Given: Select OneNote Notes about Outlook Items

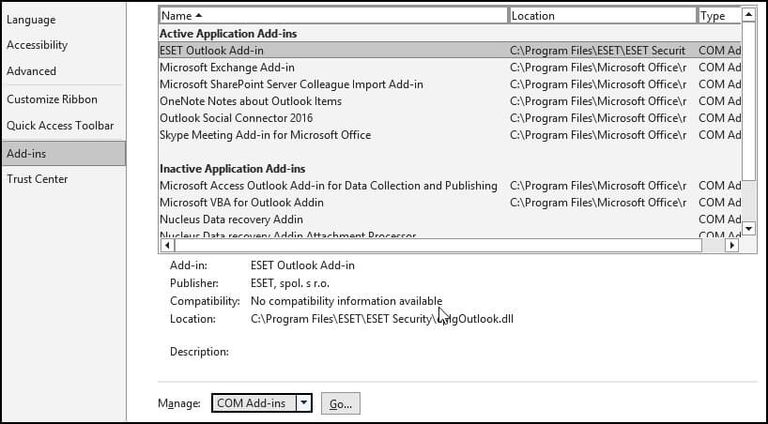Looking at the screenshot, I should 450,101.
